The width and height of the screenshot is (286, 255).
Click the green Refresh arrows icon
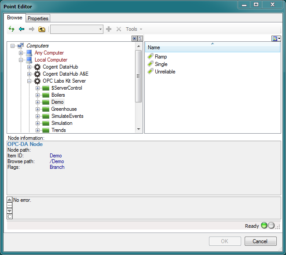(x=12, y=29)
